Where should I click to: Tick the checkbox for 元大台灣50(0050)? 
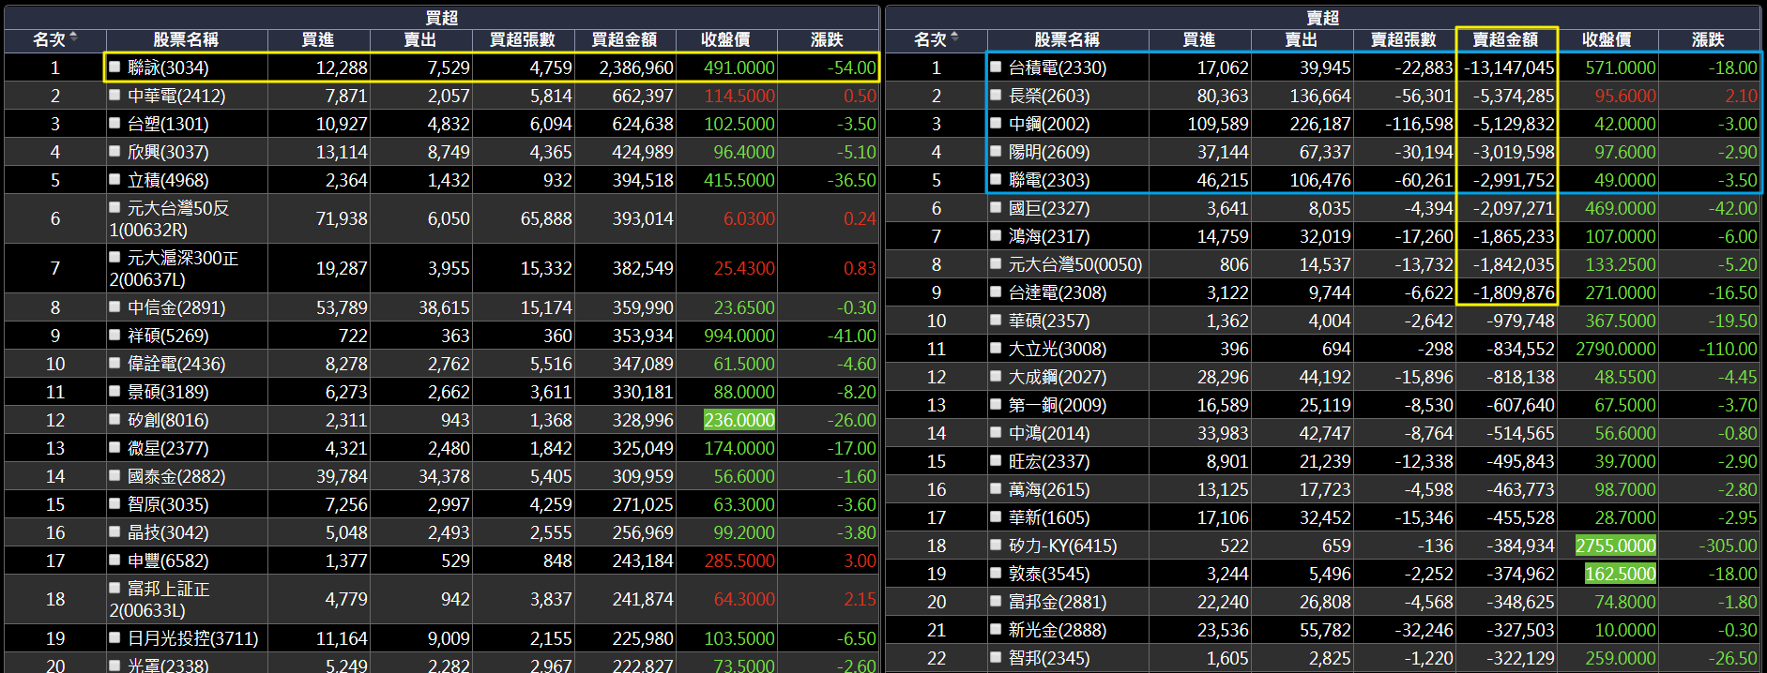pos(996,263)
